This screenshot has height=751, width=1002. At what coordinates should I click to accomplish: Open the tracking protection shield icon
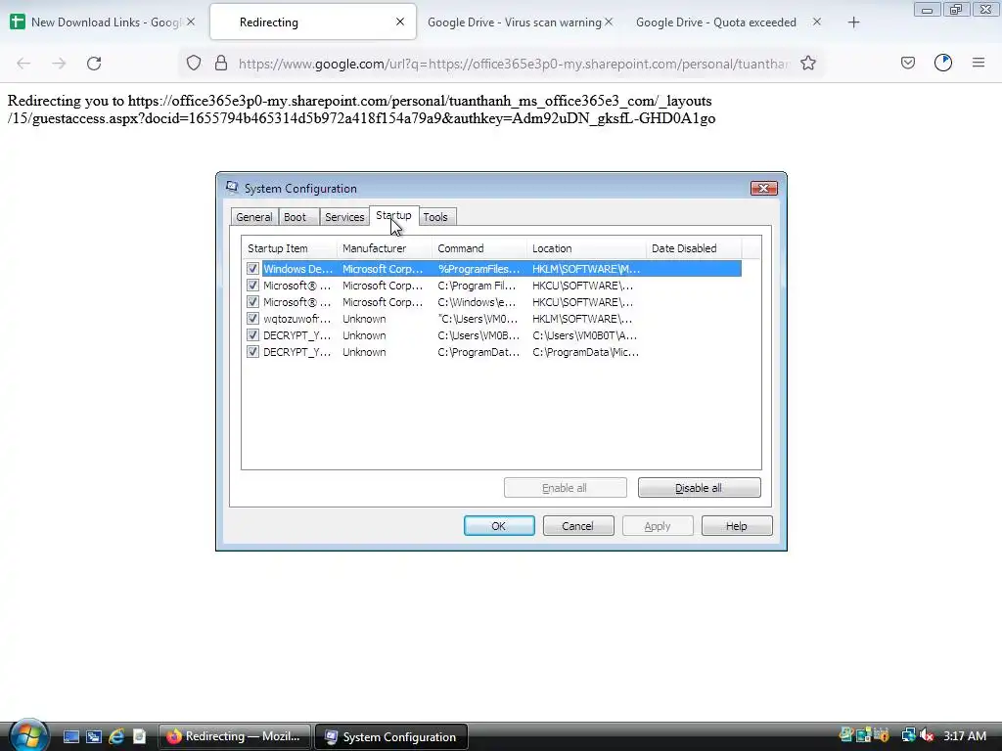(x=194, y=64)
